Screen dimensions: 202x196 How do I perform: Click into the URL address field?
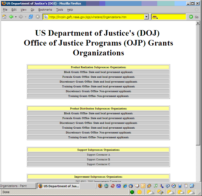tap(96, 17)
